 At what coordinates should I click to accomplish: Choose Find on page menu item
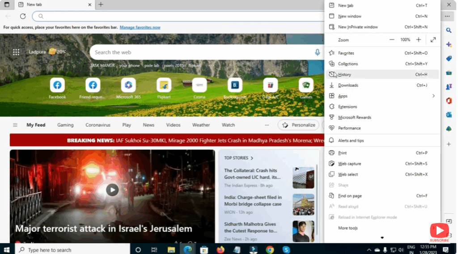tap(382, 196)
